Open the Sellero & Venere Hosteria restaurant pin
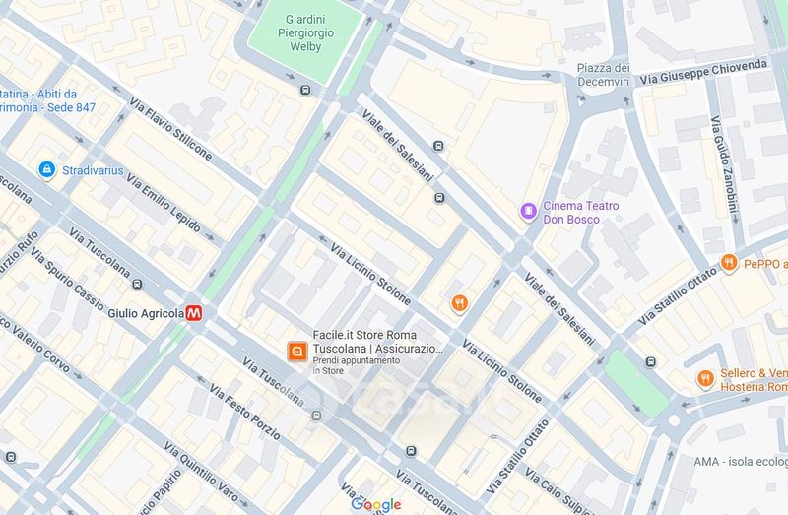The width and height of the screenshot is (788, 515). (705, 379)
